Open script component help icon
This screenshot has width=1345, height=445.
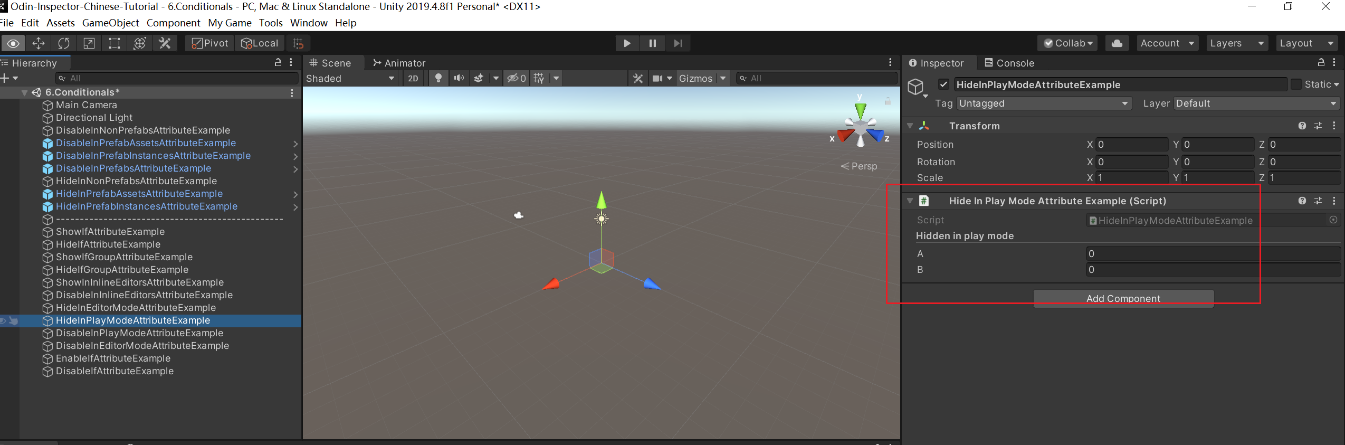(1302, 201)
